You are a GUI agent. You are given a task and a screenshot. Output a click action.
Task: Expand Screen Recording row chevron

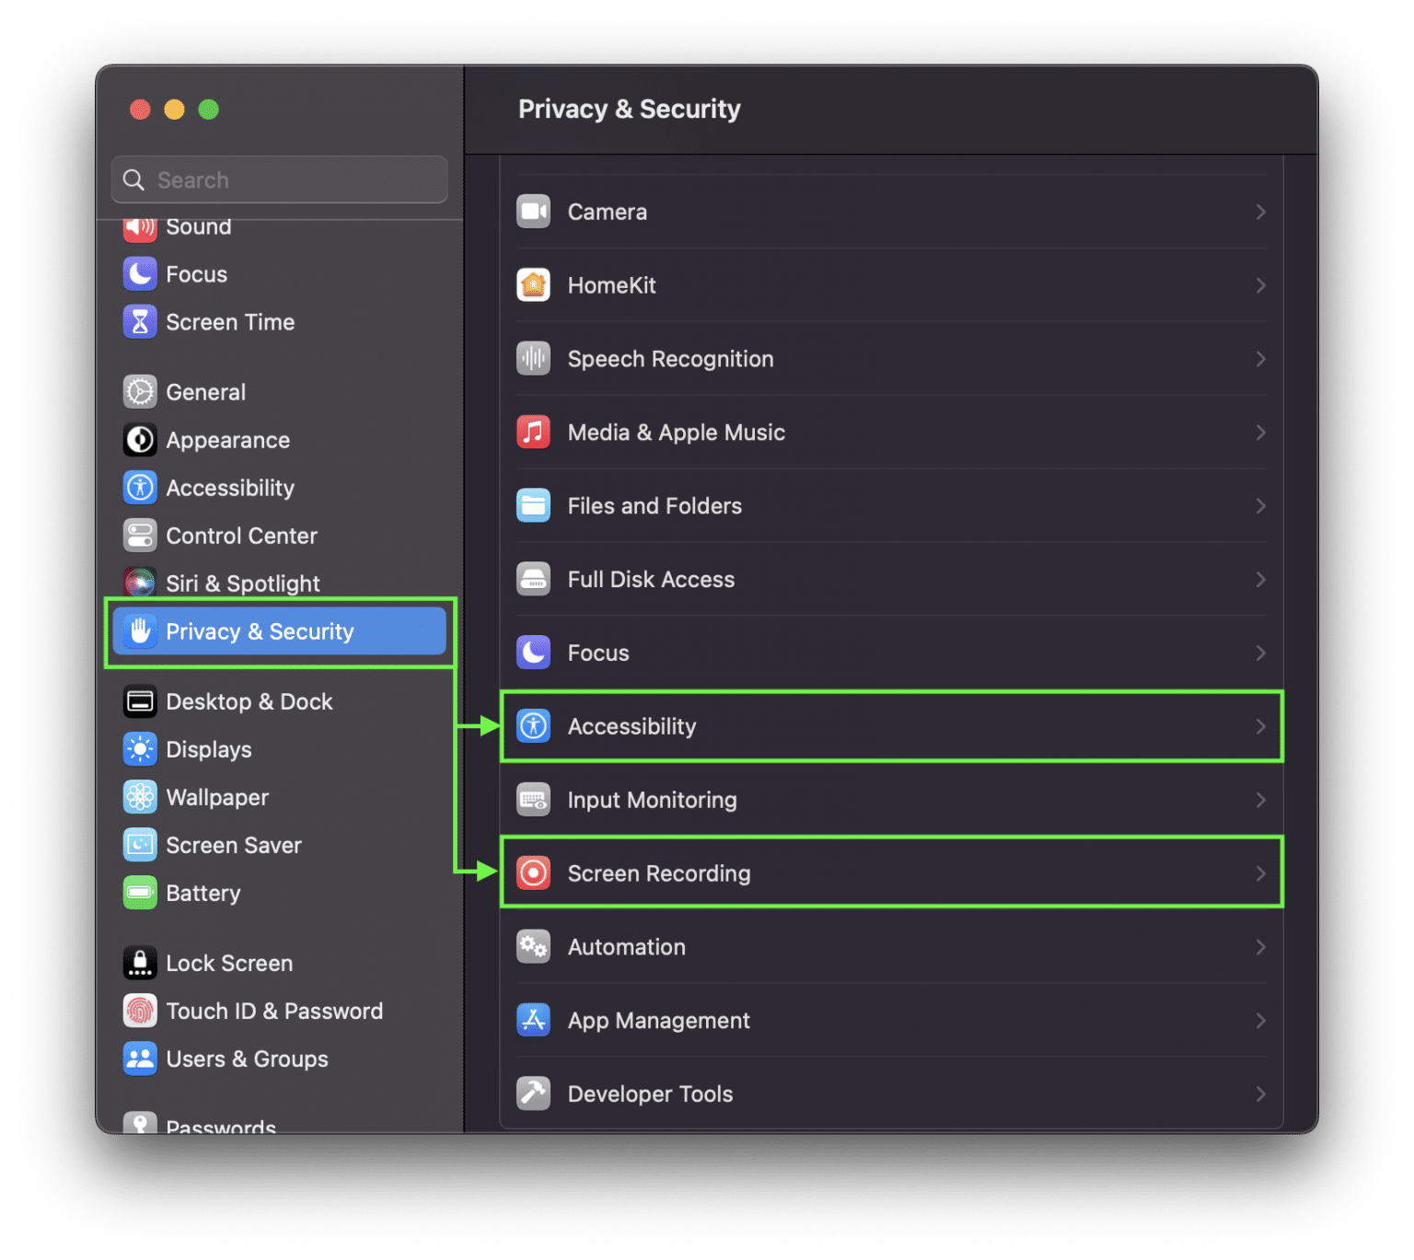1260,873
